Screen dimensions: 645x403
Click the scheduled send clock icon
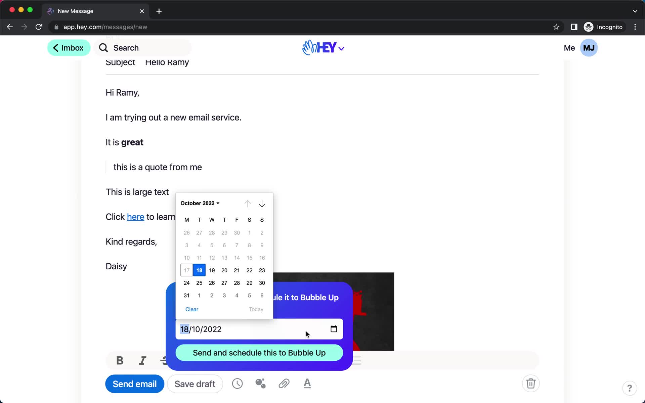coord(237,384)
